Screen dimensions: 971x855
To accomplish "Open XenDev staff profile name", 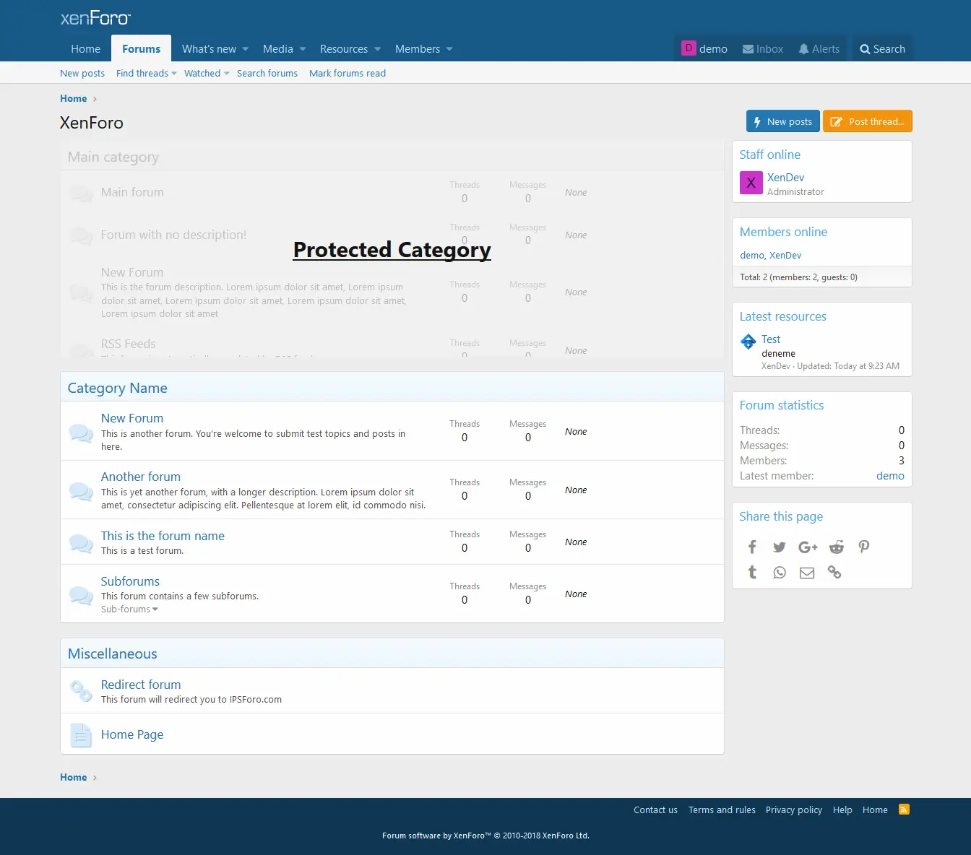I will 785,178.
